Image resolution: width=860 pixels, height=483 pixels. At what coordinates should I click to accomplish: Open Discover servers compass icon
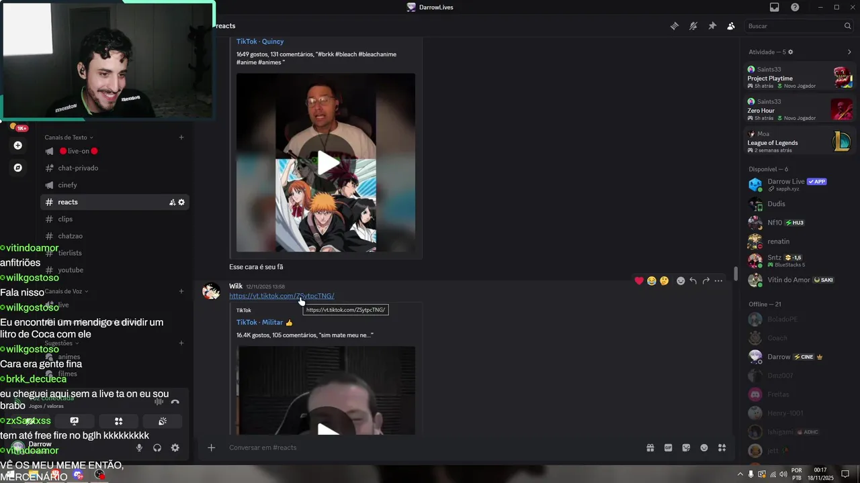click(x=18, y=168)
